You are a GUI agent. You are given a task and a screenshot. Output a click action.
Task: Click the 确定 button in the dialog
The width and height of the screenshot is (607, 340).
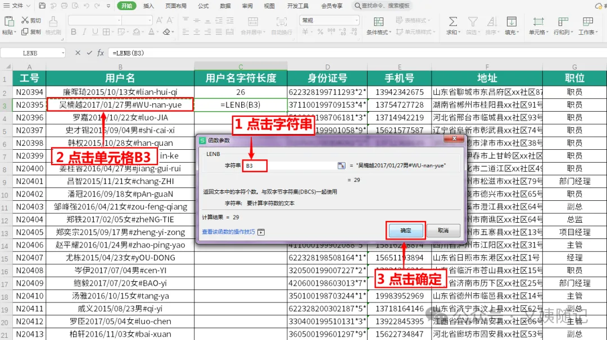pos(406,231)
